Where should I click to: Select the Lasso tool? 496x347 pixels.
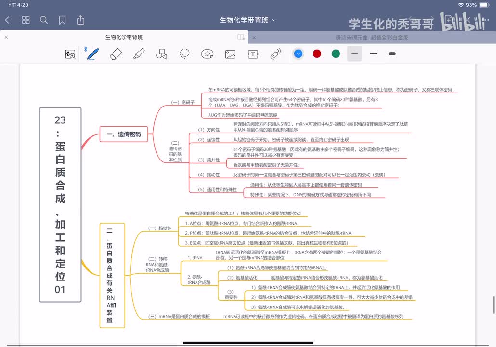[184, 54]
